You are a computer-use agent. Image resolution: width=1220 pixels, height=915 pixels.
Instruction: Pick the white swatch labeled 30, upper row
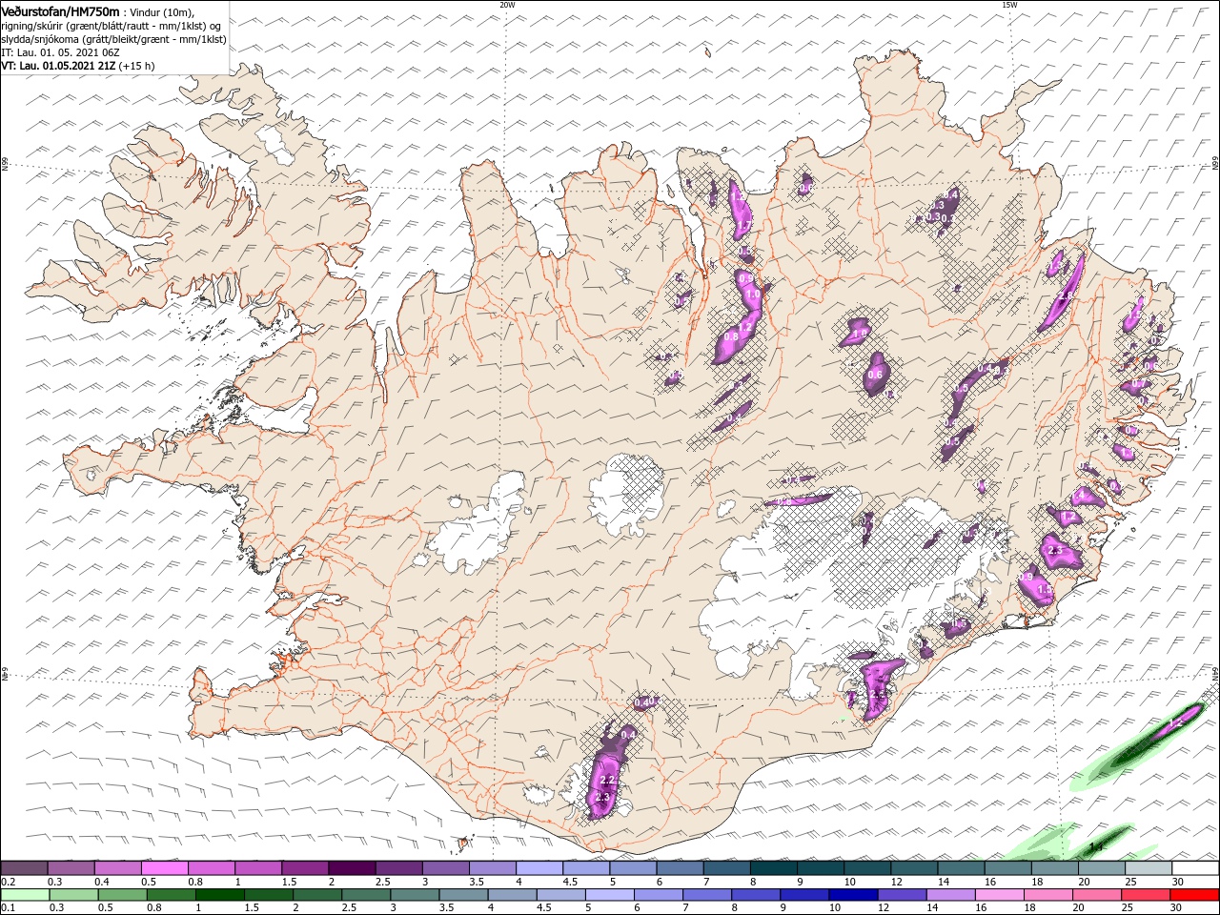[1196, 868]
